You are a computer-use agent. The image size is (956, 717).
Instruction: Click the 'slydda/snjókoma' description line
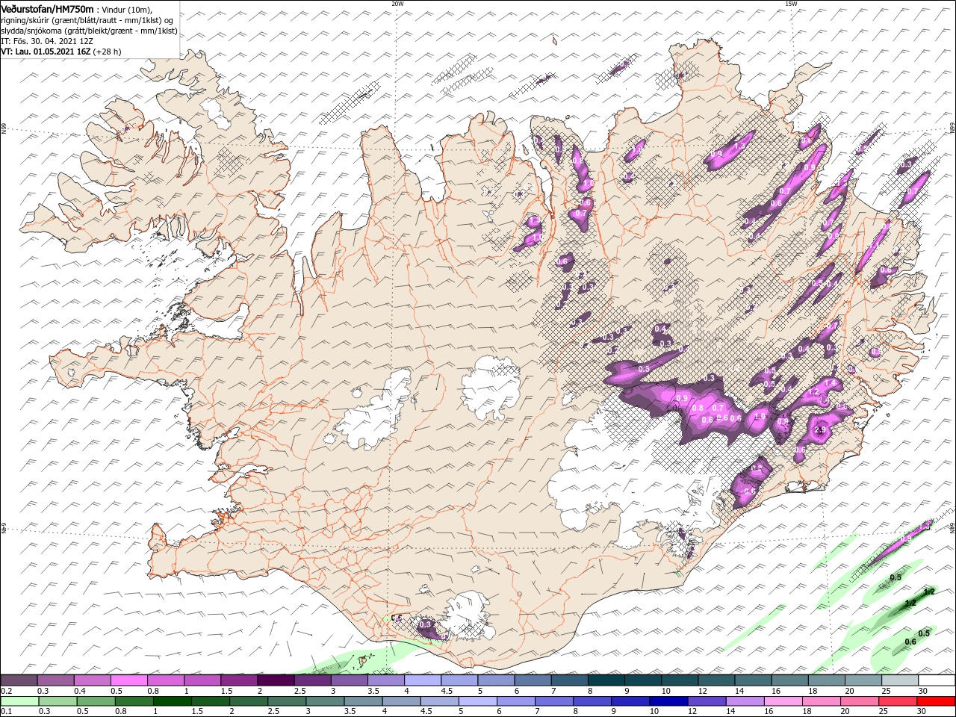click(89, 31)
